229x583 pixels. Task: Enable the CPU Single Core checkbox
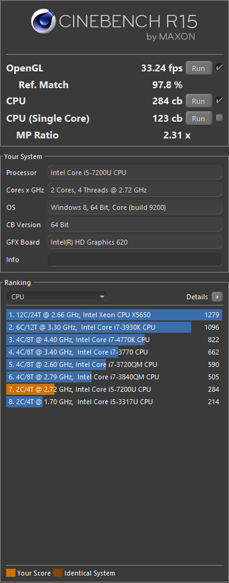point(219,118)
